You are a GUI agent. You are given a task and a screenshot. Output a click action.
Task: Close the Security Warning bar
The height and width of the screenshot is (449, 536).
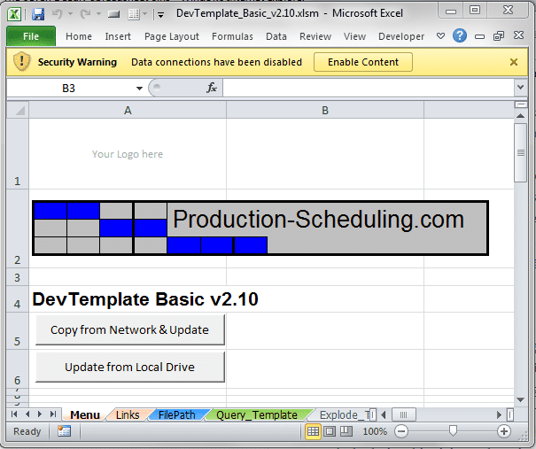coord(514,62)
